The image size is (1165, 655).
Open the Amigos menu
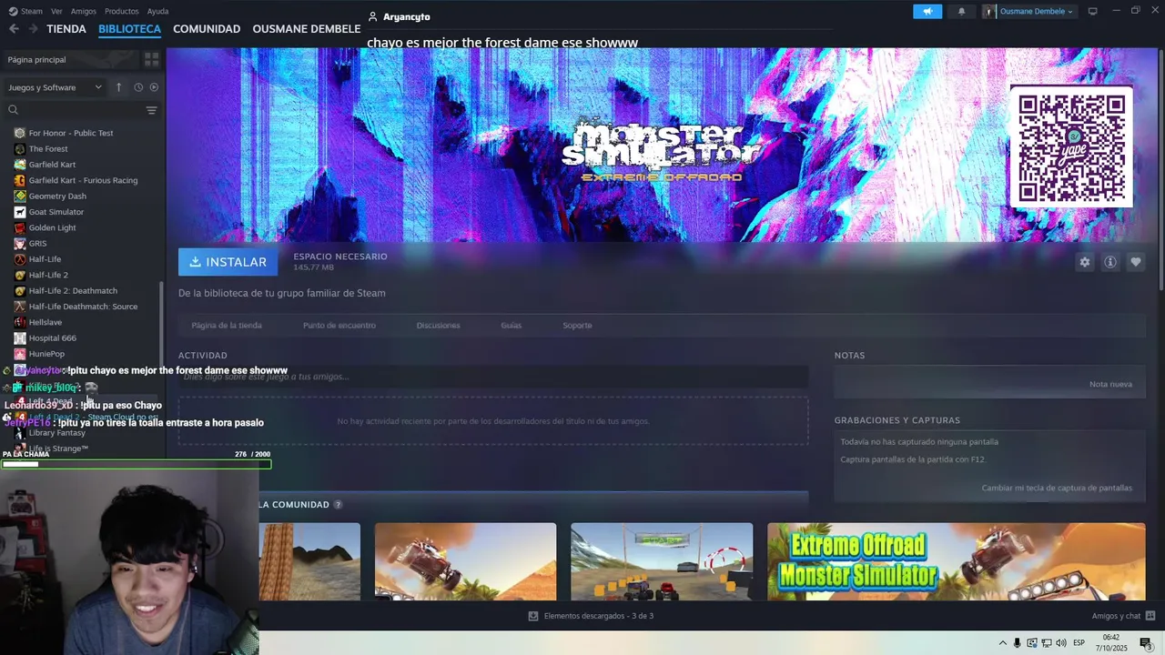click(x=84, y=11)
